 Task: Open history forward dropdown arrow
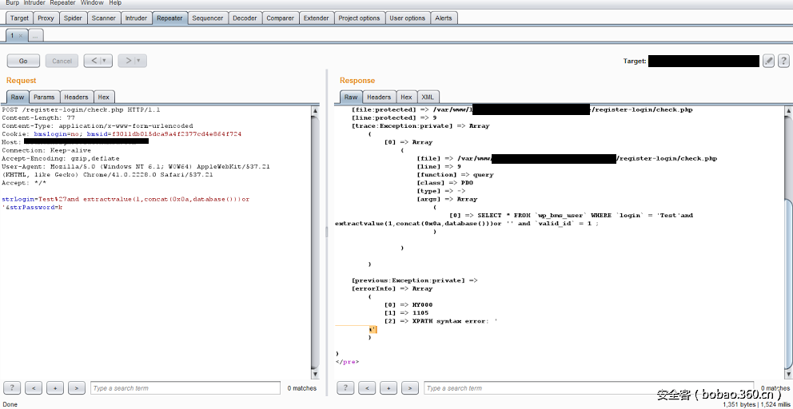pyautogui.click(x=137, y=61)
